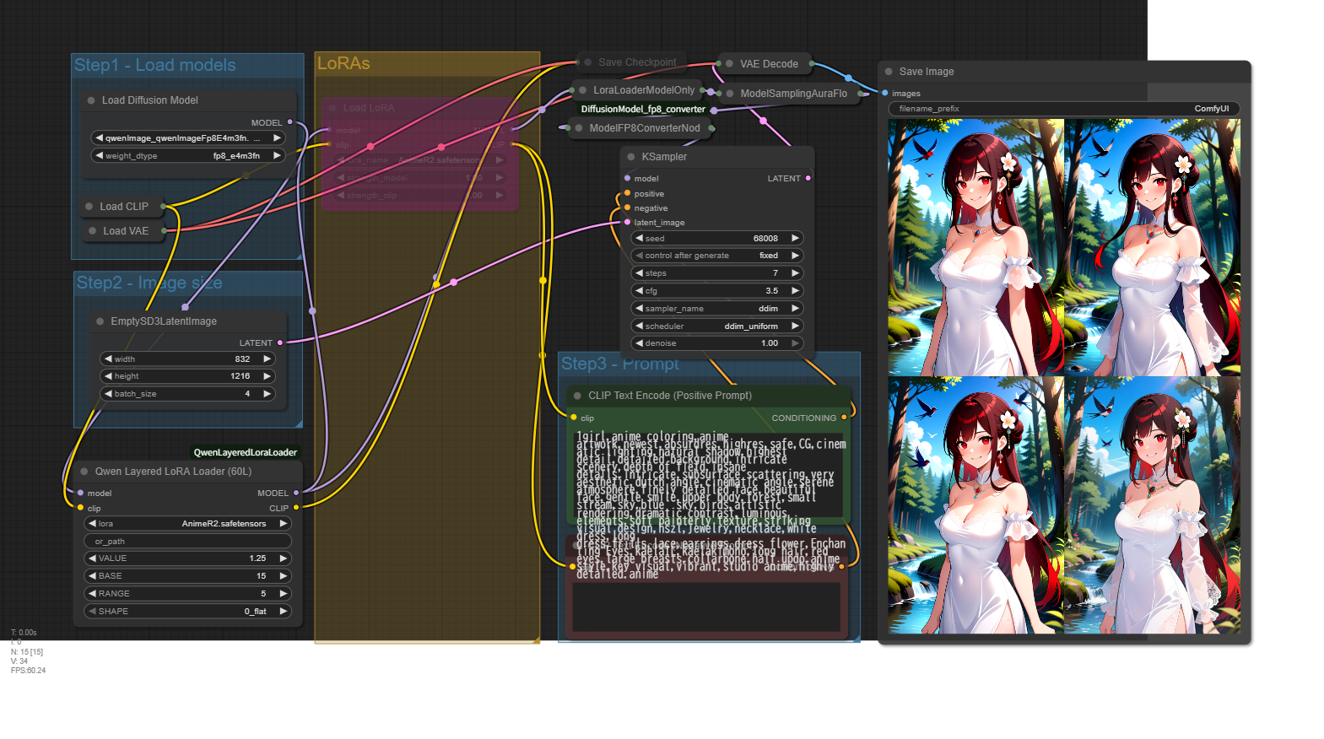Viewport: 1324px width, 739px height.
Task: Collapse the Load Diffusion Model node dot
Action: (x=91, y=100)
